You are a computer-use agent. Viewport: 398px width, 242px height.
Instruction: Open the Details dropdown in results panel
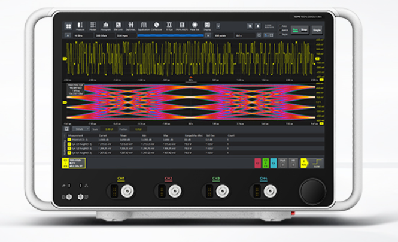(x=80, y=128)
